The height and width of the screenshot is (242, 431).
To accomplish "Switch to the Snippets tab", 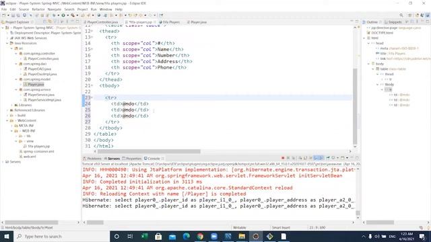I will (x=393, y=22).
